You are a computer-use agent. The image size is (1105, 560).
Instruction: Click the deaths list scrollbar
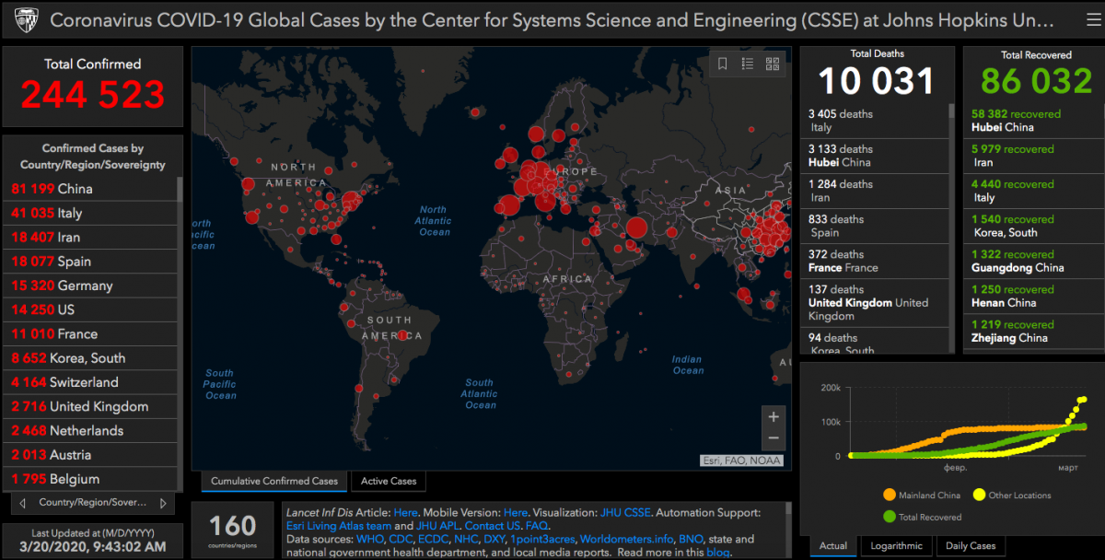(x=951, y=227)
